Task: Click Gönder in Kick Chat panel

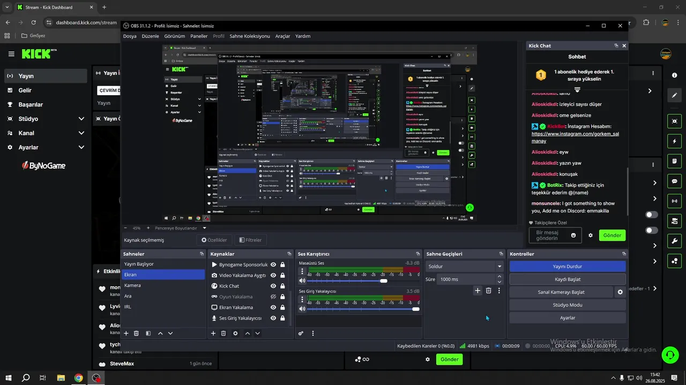Action: (x=612, y=235)
